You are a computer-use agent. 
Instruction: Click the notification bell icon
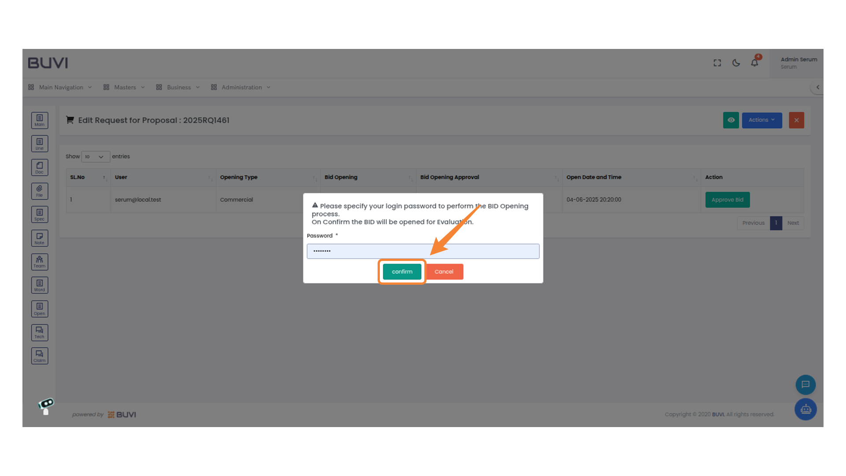coord(754,63)
